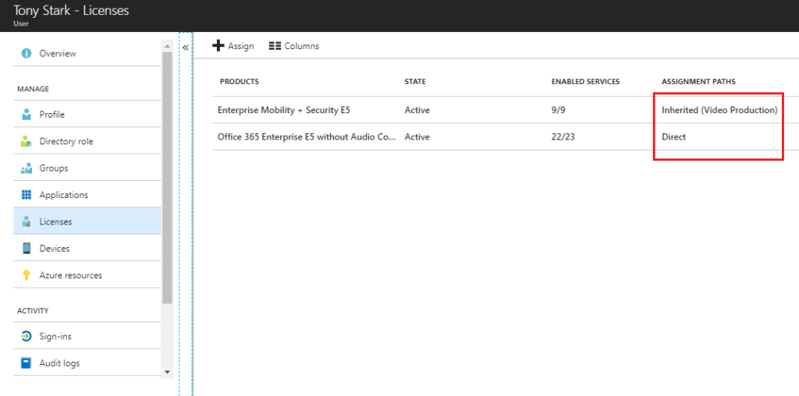Click the Devices phone icon

tap(27, 249)
